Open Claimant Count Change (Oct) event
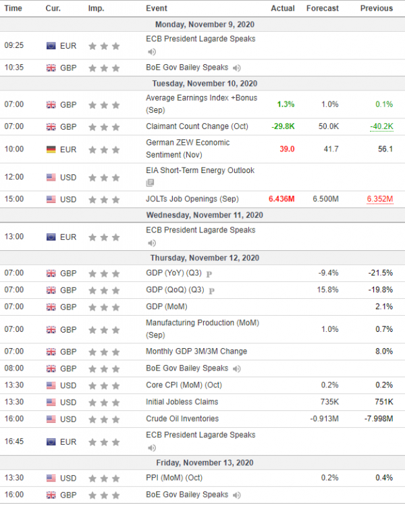This screenshot has height=505, width=405. pos(197,126)
